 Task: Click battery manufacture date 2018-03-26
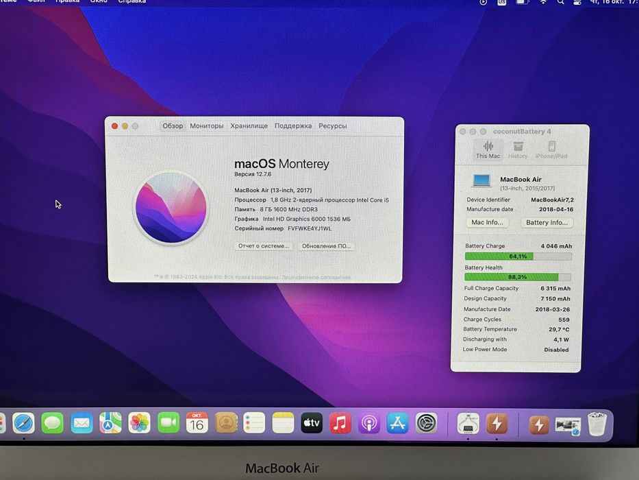point(553,309)
